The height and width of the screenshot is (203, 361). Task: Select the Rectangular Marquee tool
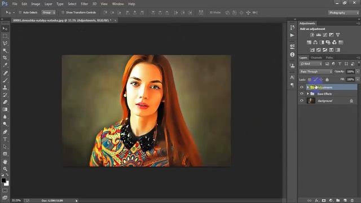point(5,36)
